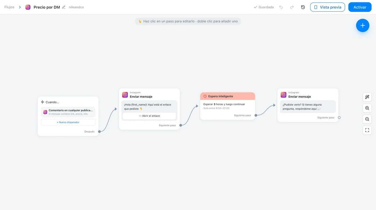Click the Instagram icon in the comment trigger
The image size is (376, 210).
[x=45, y=112]
